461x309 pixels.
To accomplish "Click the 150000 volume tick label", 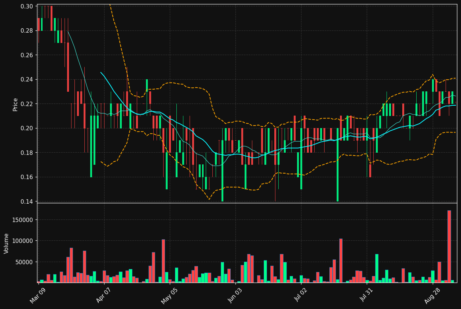I will tap(23, 220).
